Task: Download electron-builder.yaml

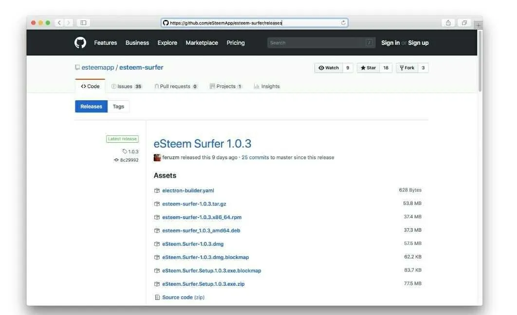Action: [x=188, y=191]
